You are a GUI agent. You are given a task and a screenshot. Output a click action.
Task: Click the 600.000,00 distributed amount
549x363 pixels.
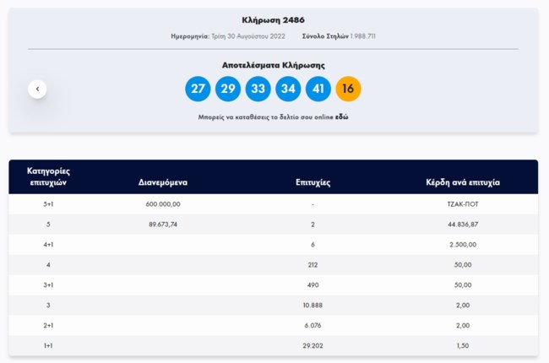click(x=163, y=204)
